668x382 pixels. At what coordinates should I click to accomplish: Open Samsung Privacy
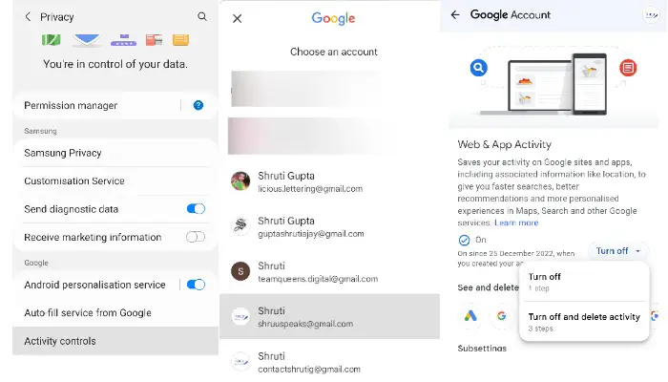pos(115,153)
